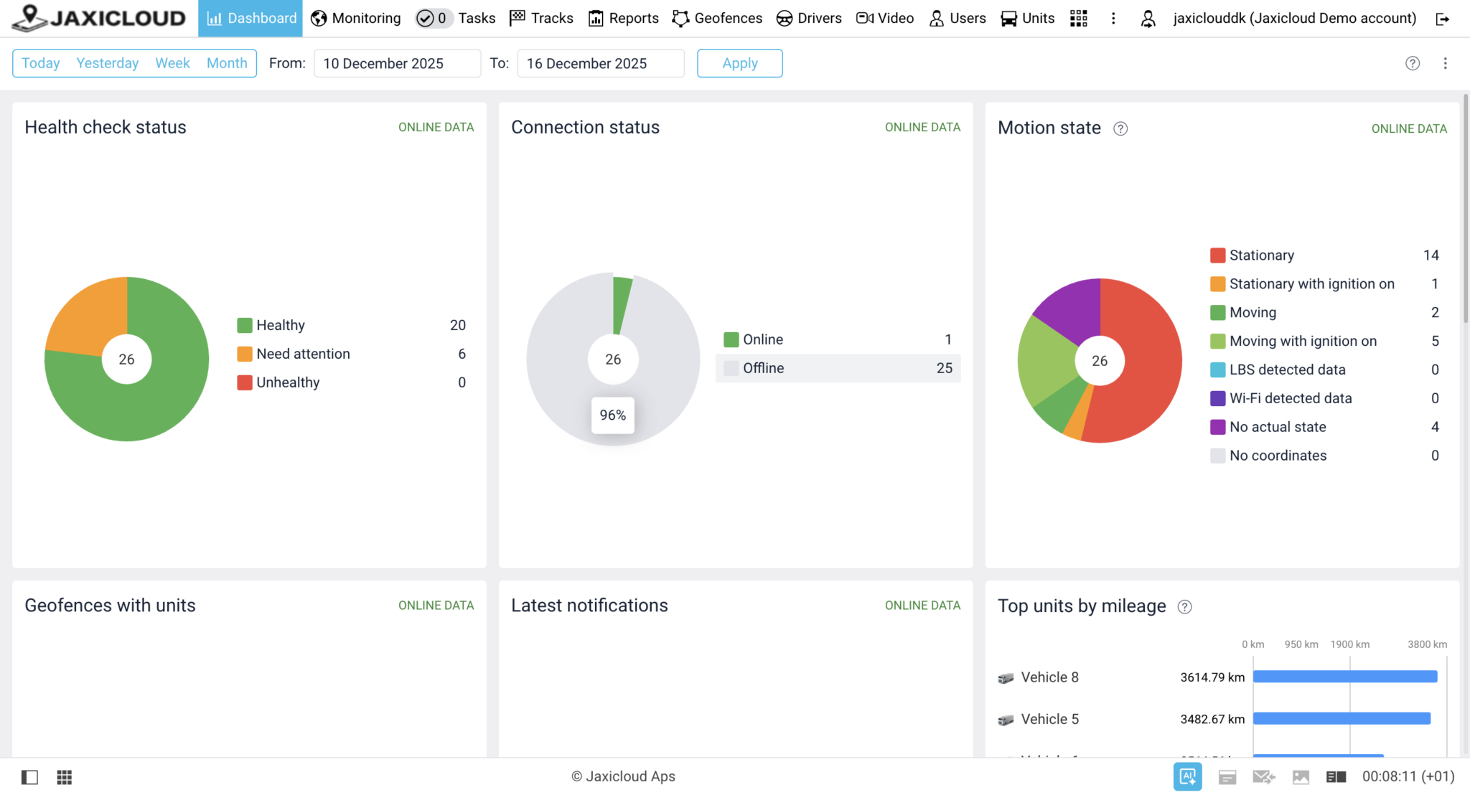Click the Jaxicloud logo

pos(100,18)
